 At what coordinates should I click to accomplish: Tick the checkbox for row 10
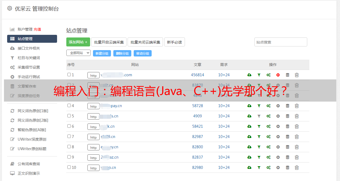[69, 167]
